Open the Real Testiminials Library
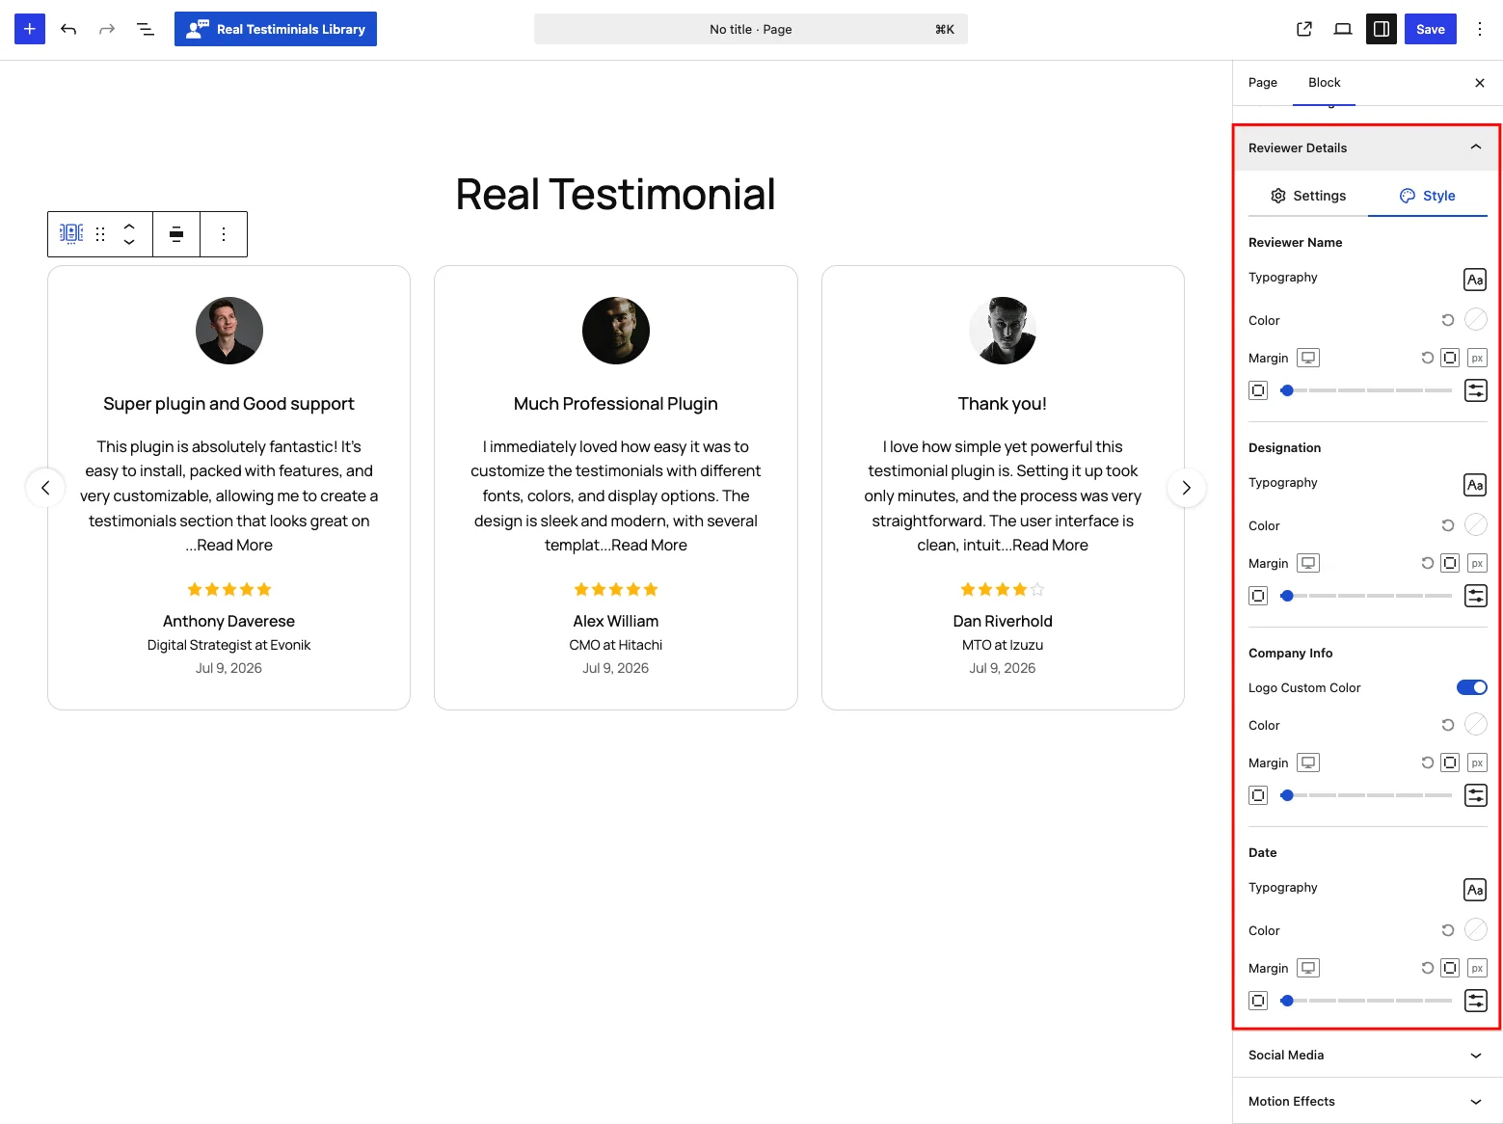The image size is (1503, 1124). coord(276,29)
